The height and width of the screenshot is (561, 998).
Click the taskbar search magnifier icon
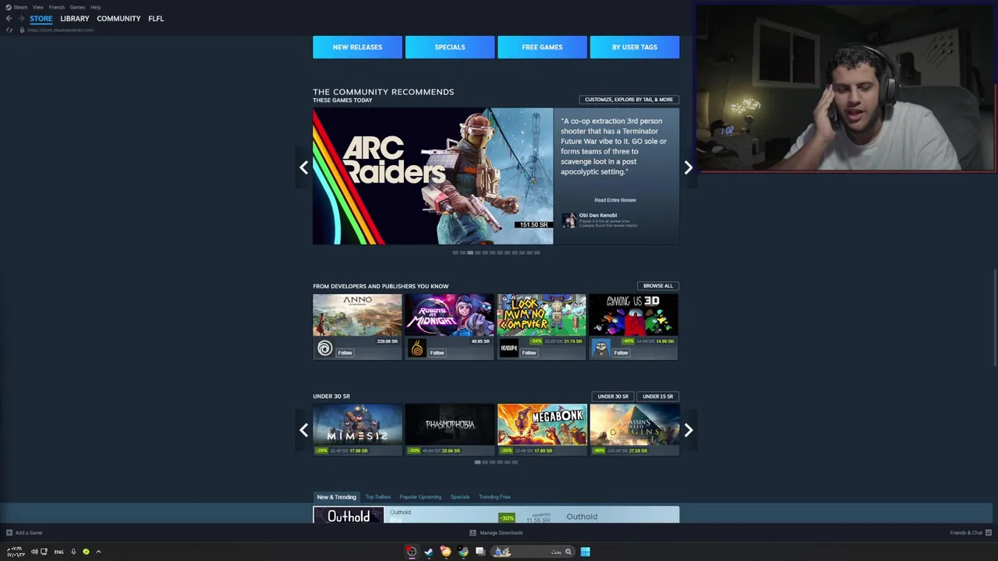[568, 552]
